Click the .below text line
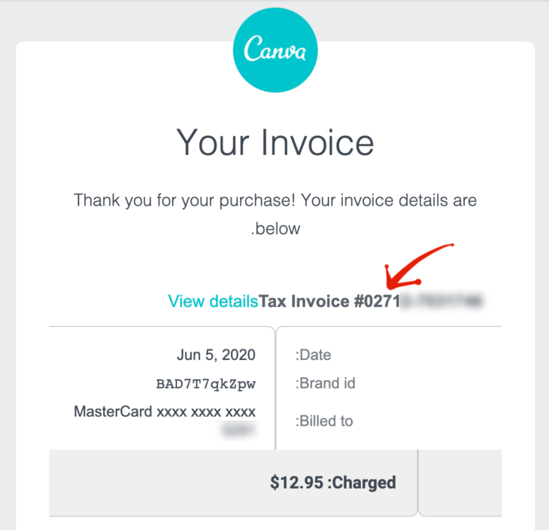The height and width of the screenshot is (530, 549). tap(275, 229)
